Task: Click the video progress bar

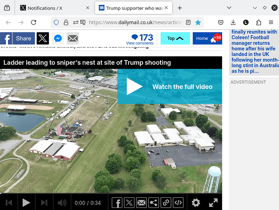Action: [x=111, y=193]
